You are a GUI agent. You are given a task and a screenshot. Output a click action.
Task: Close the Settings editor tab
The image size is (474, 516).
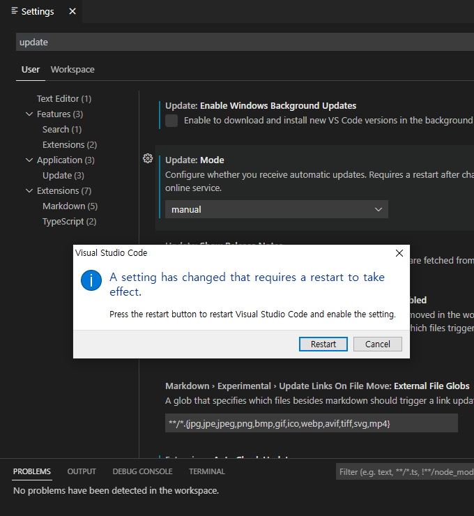coord(72,12)
